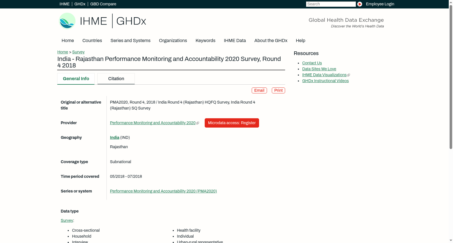This screenshot has width=453, height=243.
Task: Click the IHME leaf logo icon
Action: (67, 21)
